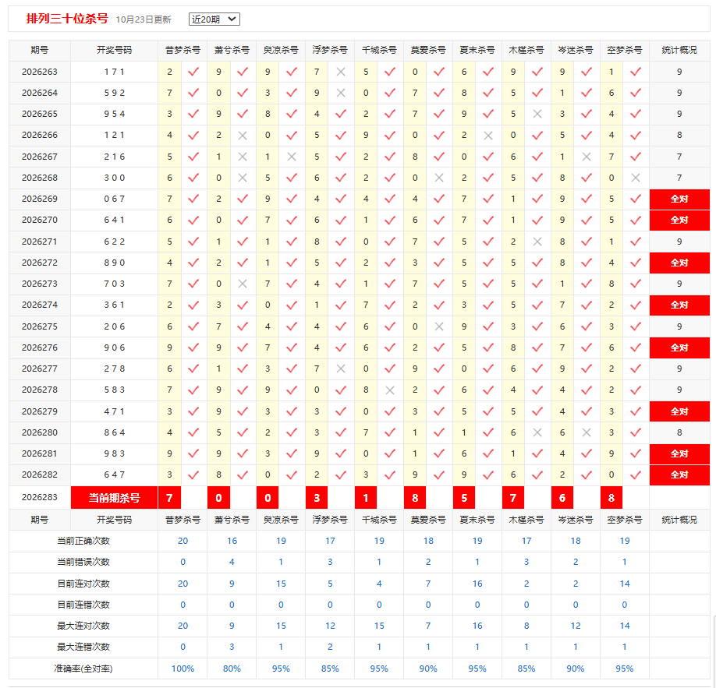
Task: Open the 近20期 period dropdown
Action: [214, 19]
